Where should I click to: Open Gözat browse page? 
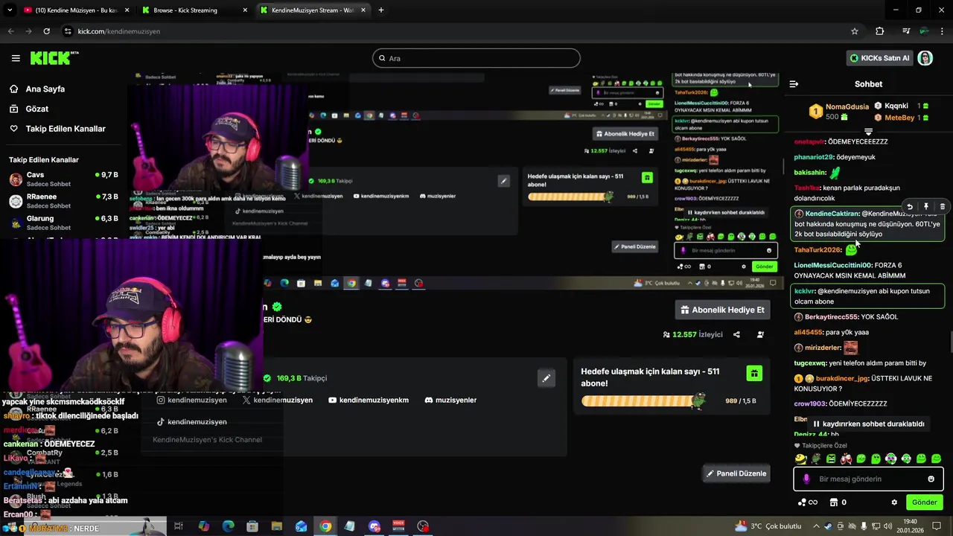point(37,109)
